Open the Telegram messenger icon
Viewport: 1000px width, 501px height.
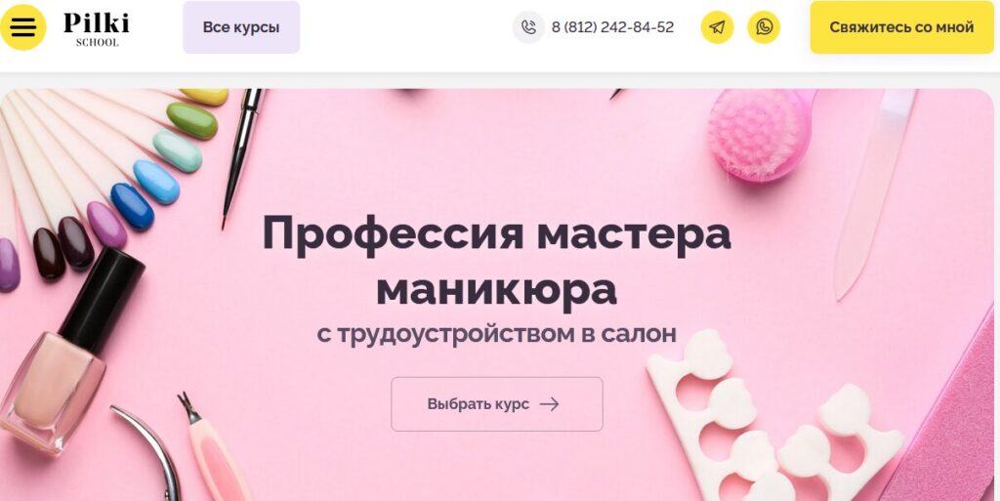click(717, 27)
